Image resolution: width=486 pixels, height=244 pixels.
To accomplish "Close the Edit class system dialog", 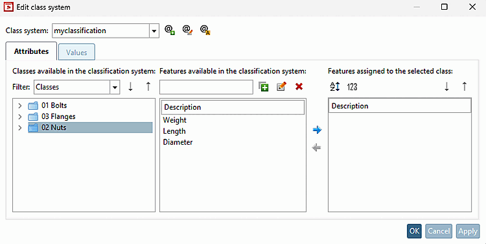I will point(472,7).
